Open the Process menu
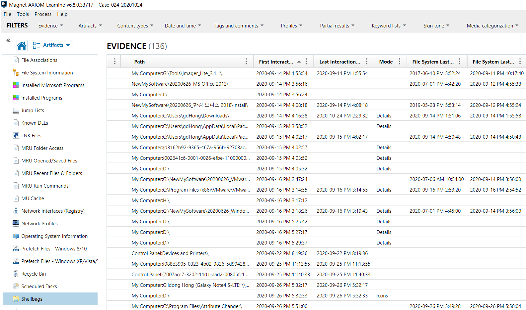 tap(43, 14)
